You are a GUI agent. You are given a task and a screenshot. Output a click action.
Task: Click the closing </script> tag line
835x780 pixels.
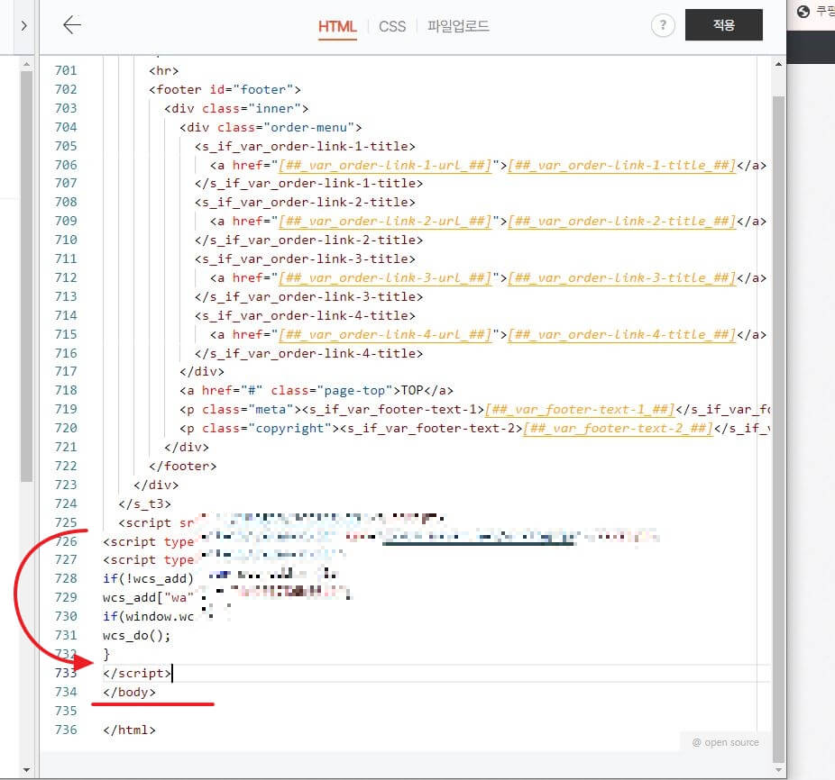pos(137,673)
